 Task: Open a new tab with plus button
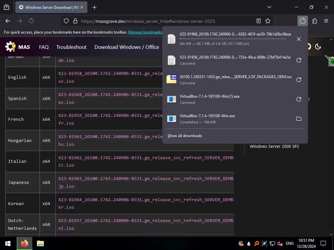(x=94, y=7)
